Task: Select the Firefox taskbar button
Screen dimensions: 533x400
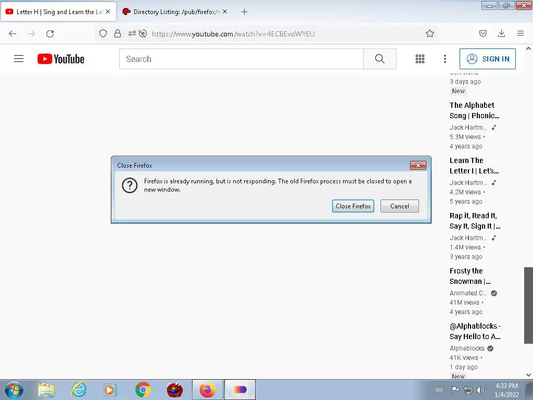Action: [207, 390]
